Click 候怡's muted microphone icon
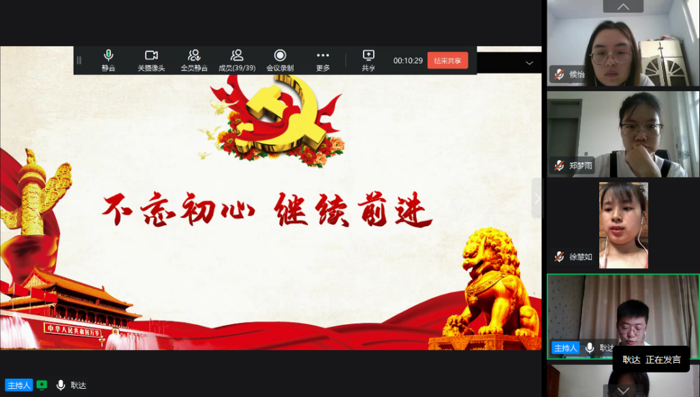The height and width of the screenshot is (397, 700). tap(559, 74)
